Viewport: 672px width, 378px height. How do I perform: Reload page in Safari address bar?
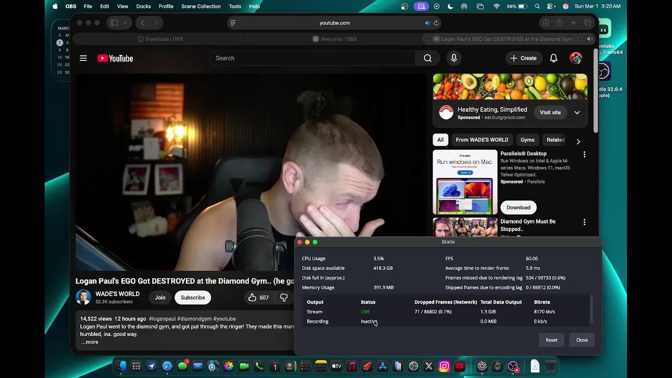tap(436, 23)
